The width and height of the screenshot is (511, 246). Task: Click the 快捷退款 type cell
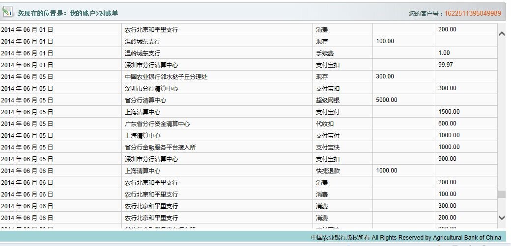328,171
